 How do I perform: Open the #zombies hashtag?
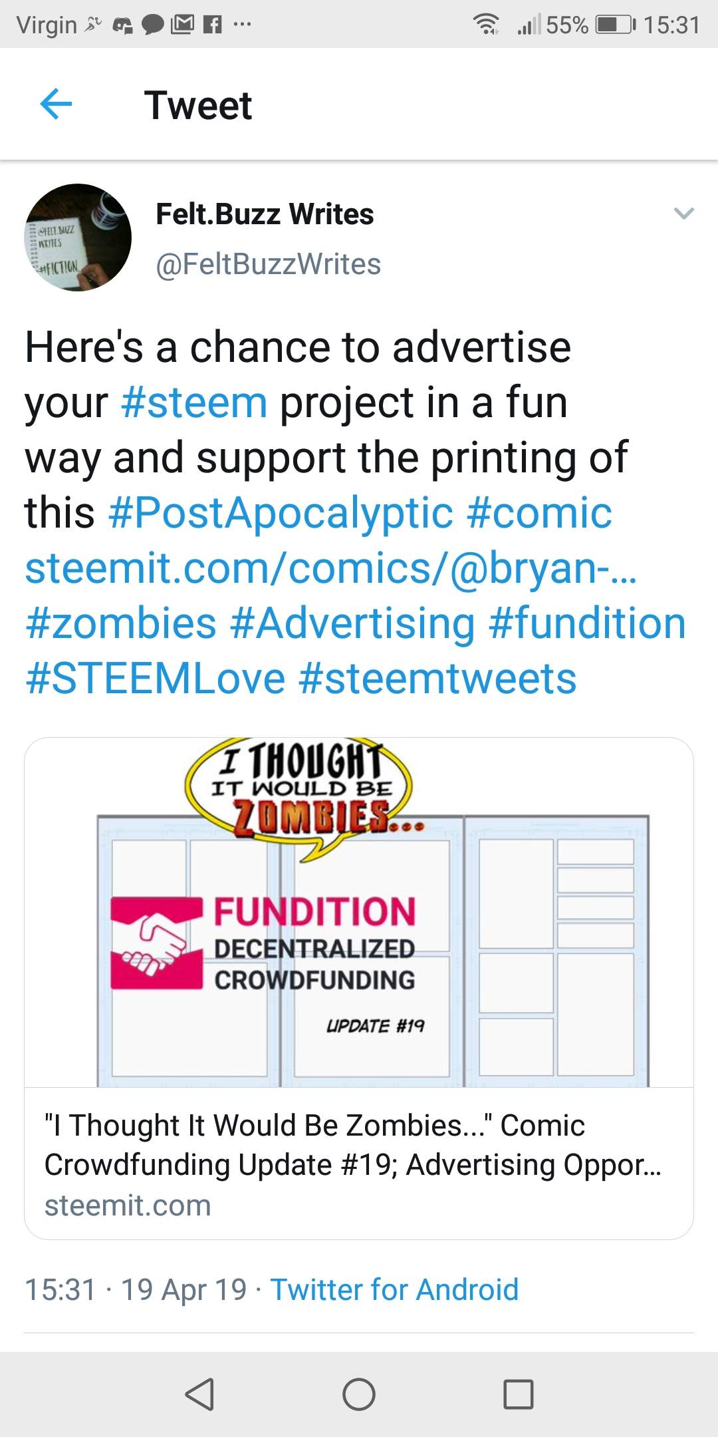click(x=121, y=623)
